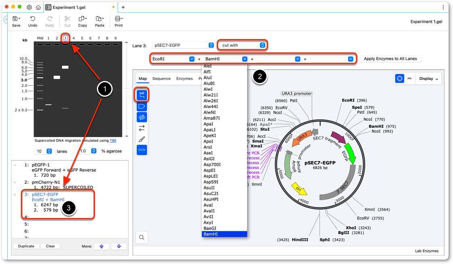453x264 pixels.
Task: Select lane 3 header above gel
Action: pyautogui.click(x=65, y=38)
